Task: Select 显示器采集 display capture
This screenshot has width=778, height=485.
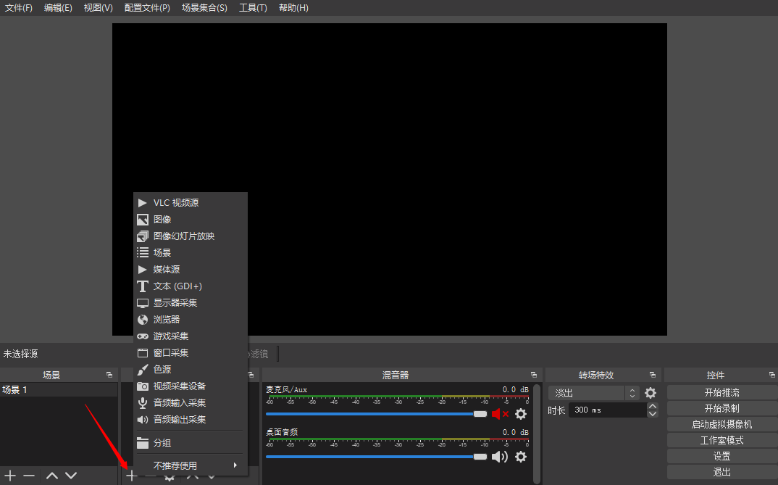Action: tap(191, 303)
